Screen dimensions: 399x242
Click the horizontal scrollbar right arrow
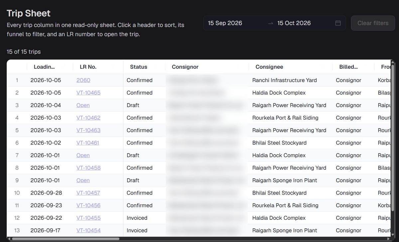coord(389,239)
